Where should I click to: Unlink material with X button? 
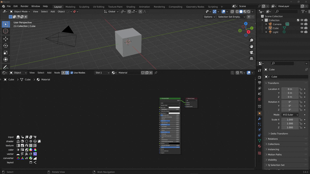pos(151,73)
